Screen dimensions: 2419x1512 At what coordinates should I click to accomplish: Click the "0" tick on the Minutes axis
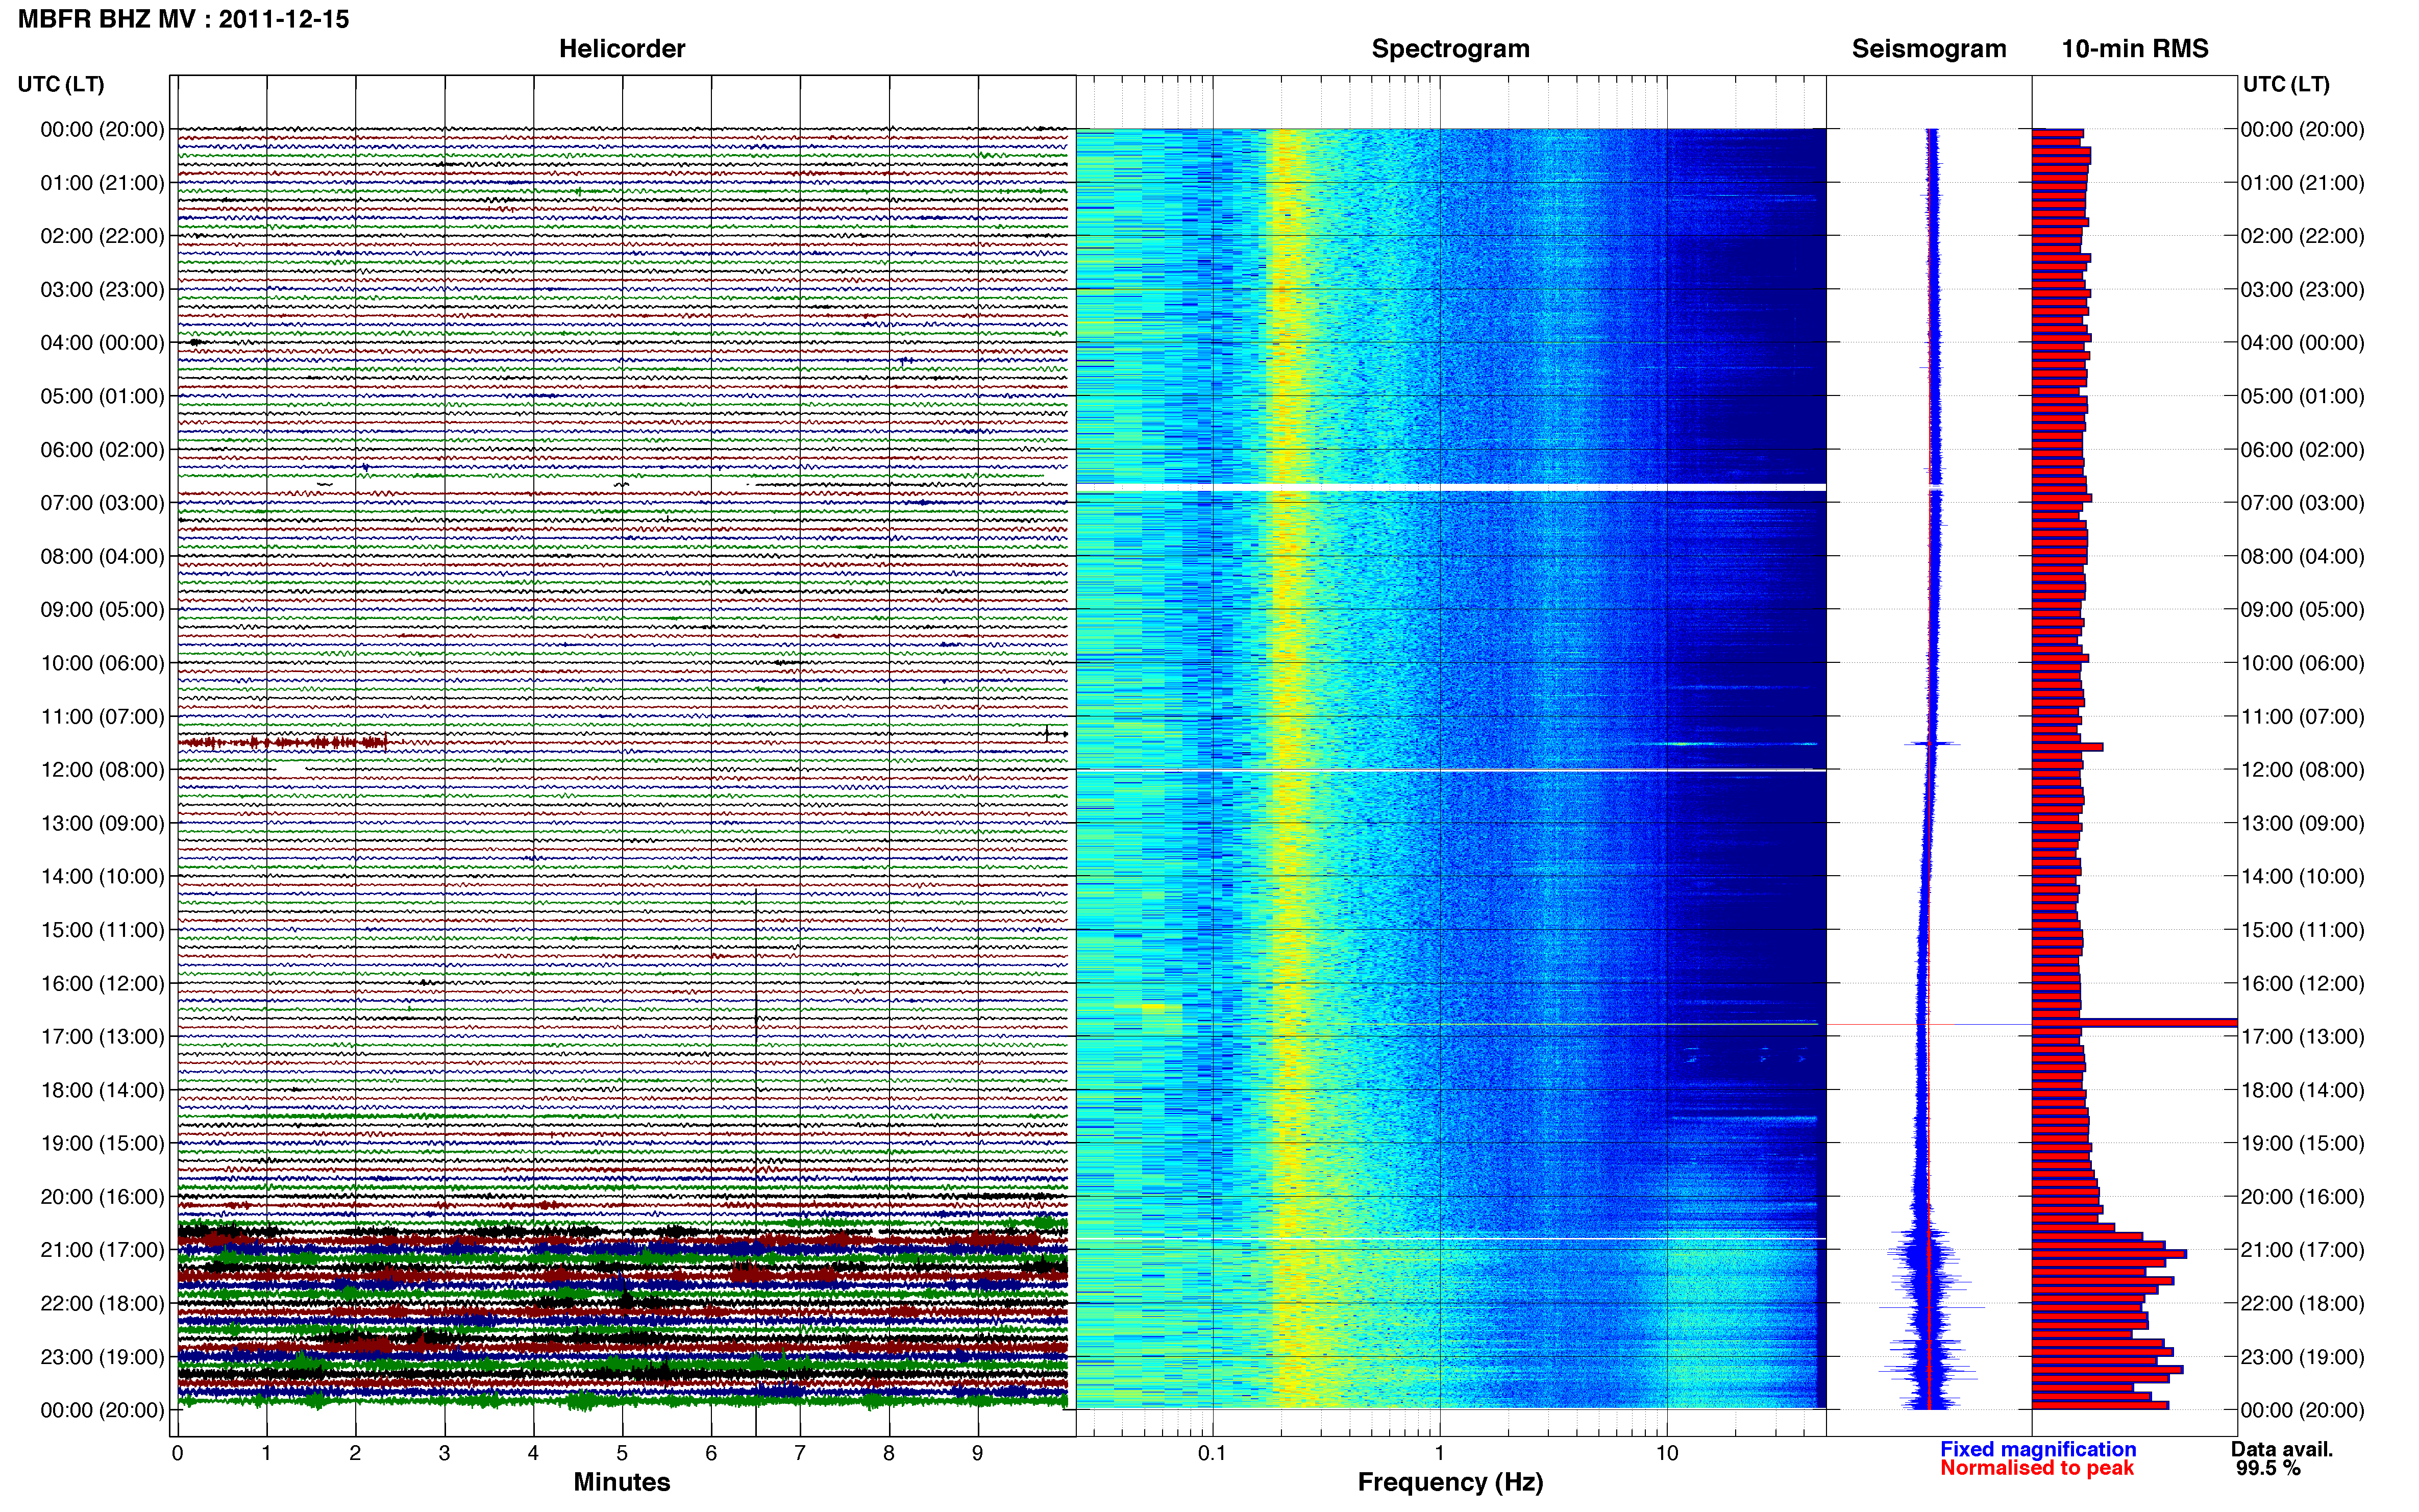[177, 1453]
